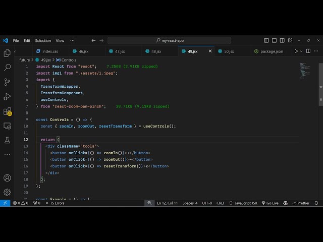Open Source Control view
The image size is (323, 242).
[7, 82]
